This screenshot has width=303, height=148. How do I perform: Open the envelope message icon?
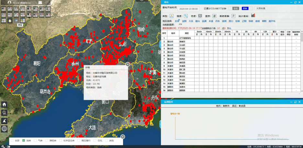(40, 3)
